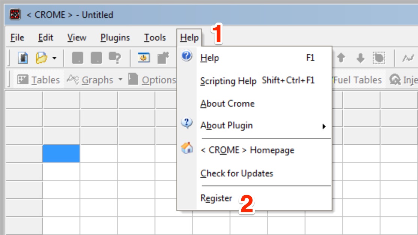418x235 pixels.
Task: Click Register in the Help menu
Action: click(x=217, y=198)
